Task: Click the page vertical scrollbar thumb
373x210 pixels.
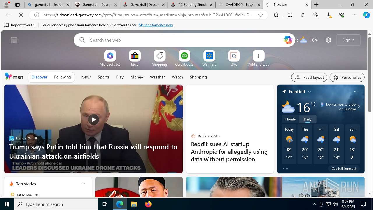Action: click(x=370, y=74)
